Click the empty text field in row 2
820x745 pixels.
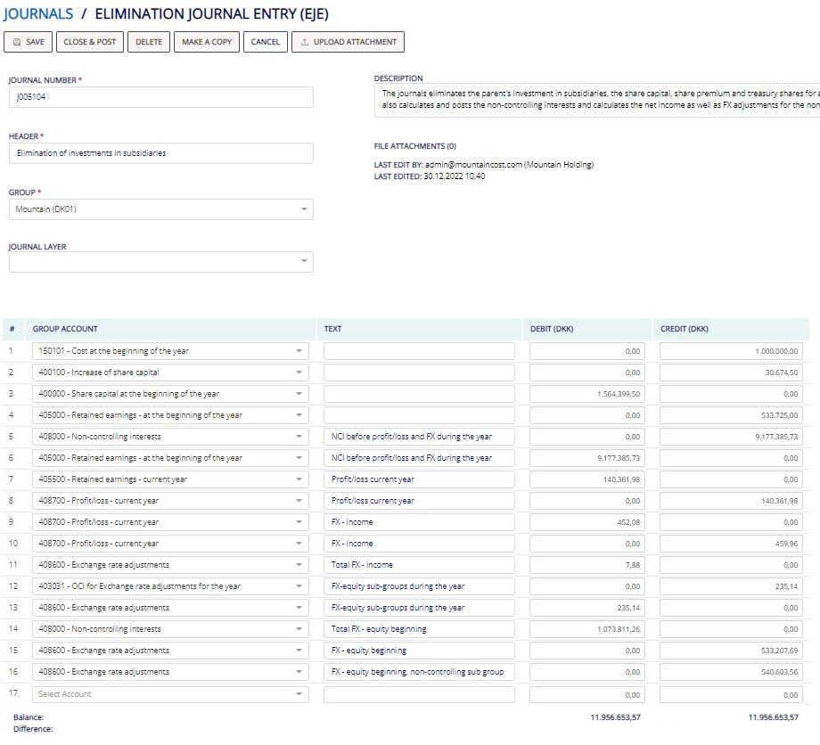419,372
